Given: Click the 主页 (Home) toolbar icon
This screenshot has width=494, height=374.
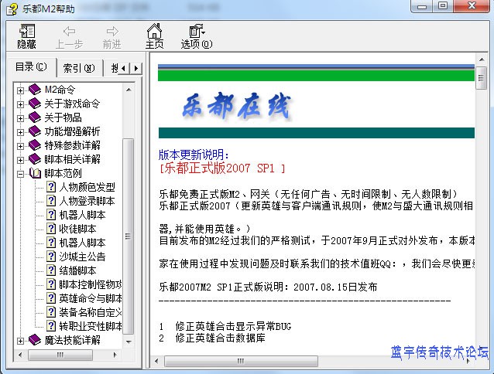Looking at the screenshot, I should tap(154, 36).
